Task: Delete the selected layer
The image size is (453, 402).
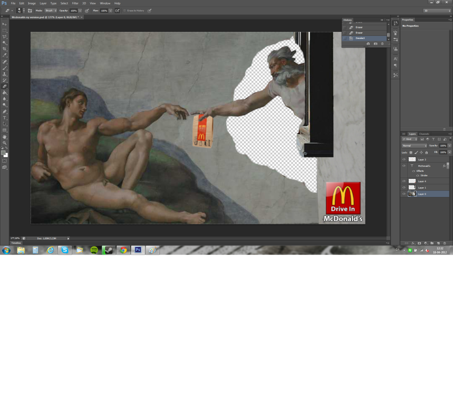Action: (x=445, y=243)
